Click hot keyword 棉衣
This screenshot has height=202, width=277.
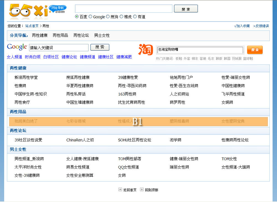point(195,58)
